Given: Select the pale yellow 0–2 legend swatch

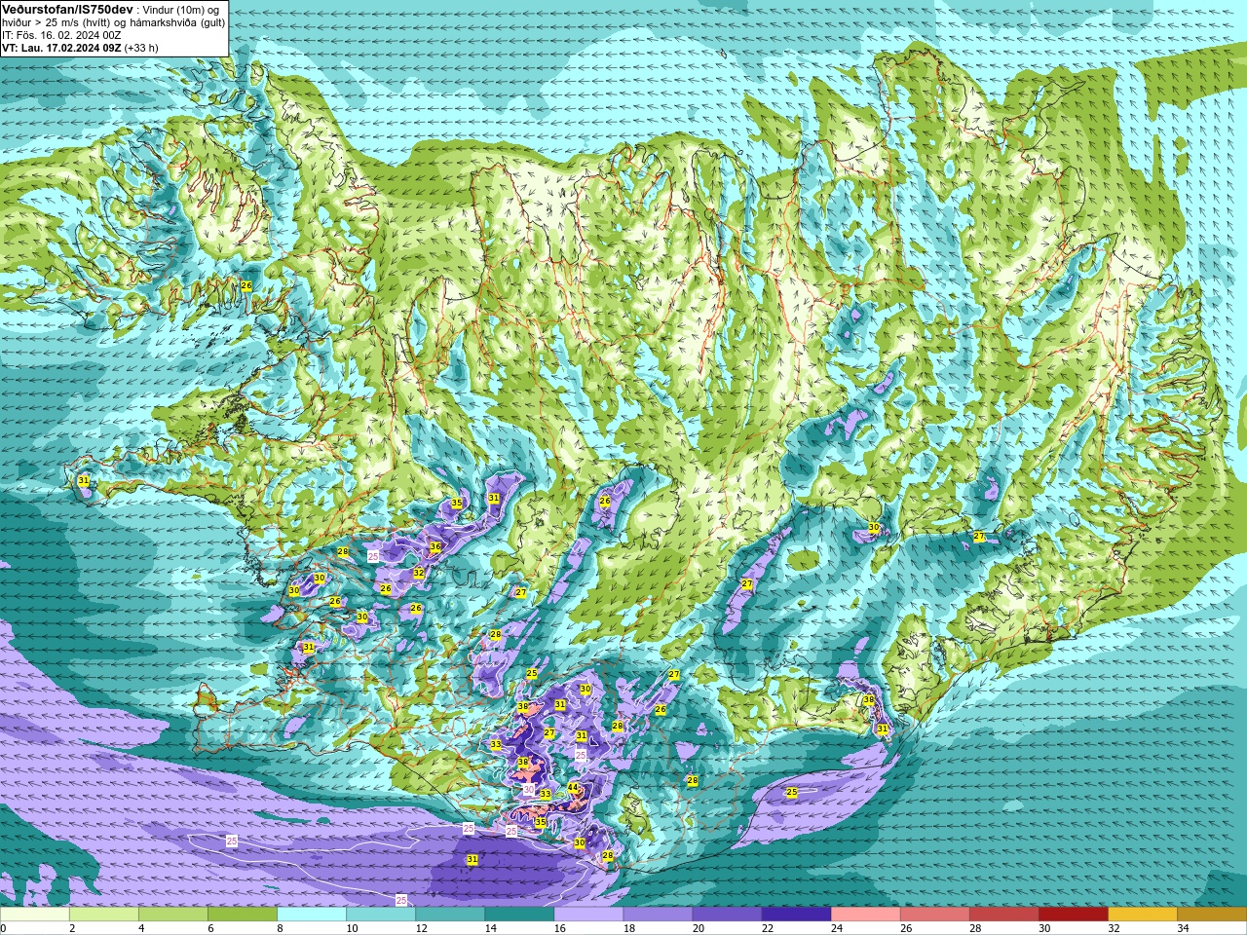Looking at the screenshot, I should coord(35,915).
